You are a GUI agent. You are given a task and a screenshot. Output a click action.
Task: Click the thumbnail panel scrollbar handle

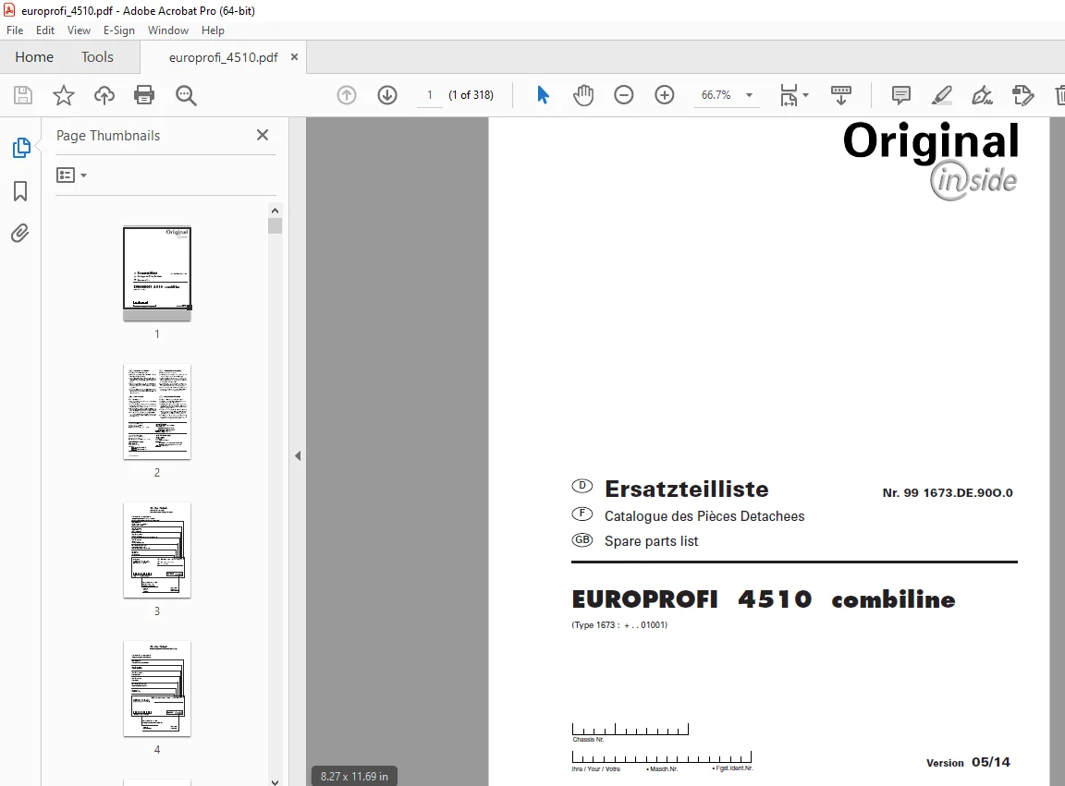(x=275, y=226)
